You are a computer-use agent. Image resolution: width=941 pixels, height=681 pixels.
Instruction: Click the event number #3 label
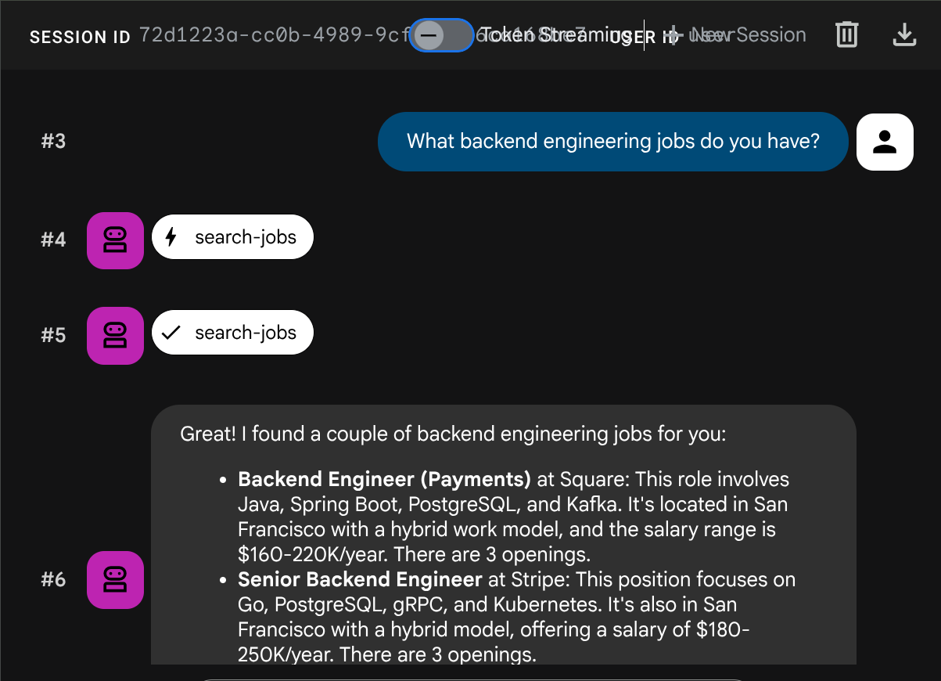[53, 142]
